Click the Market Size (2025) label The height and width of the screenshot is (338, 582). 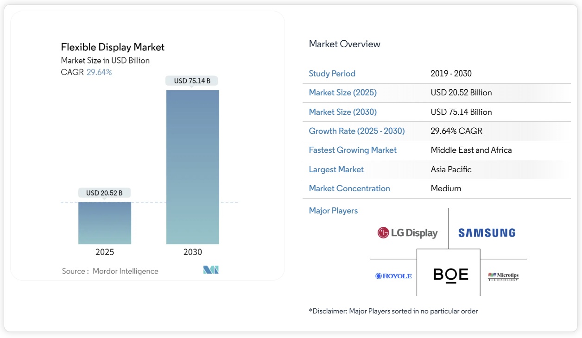pos(342,93)
